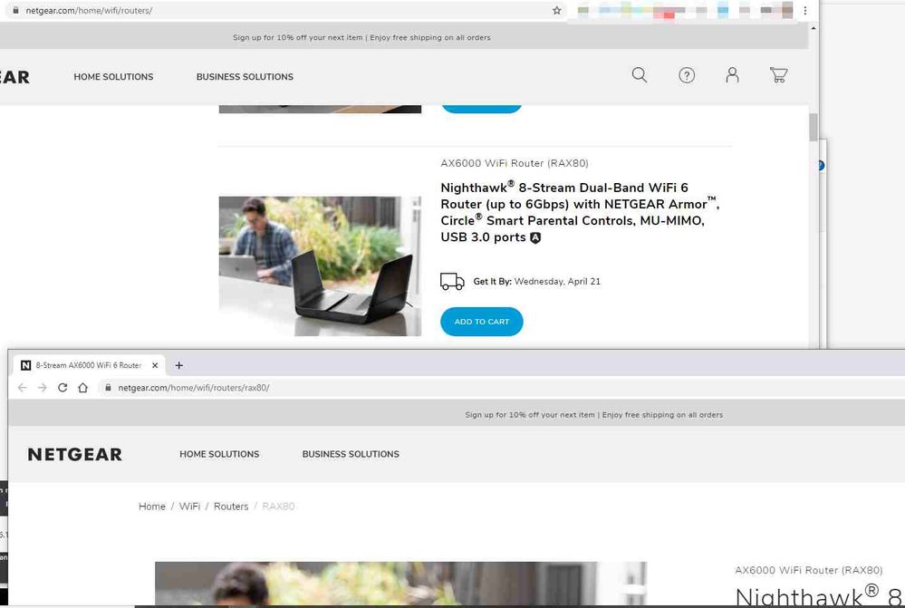Add Nighthawk RAX80 router to cart
This screenshot has height=608, width=905.
[481, 322]
